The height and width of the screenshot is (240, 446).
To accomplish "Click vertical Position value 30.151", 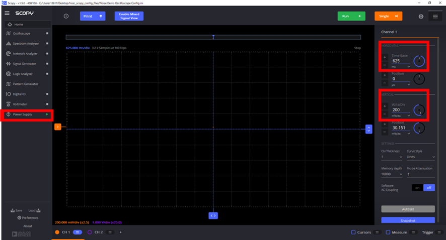I will (401, 128).
